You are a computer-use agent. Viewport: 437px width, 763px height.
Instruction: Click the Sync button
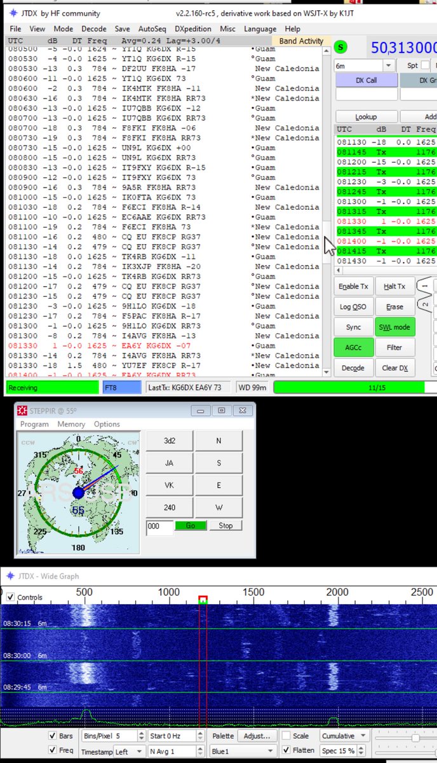point(353,327)
